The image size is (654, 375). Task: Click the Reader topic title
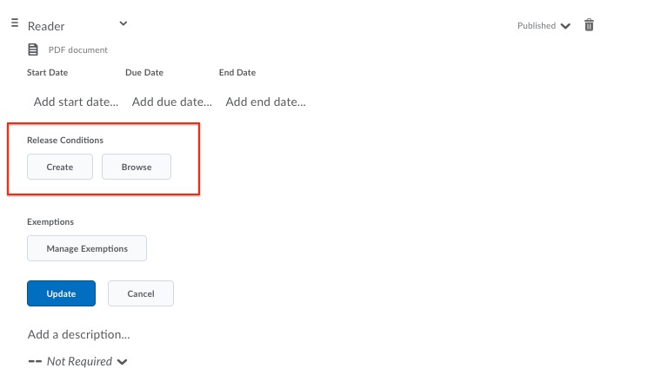coord(46,26)
